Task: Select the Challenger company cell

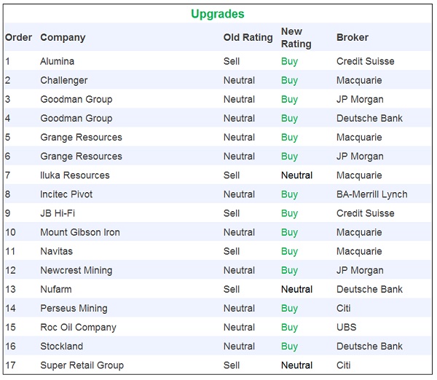Action: 63,80
